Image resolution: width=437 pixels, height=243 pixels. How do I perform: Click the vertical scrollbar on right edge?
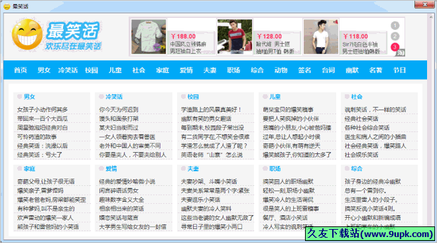coord(430,123)
